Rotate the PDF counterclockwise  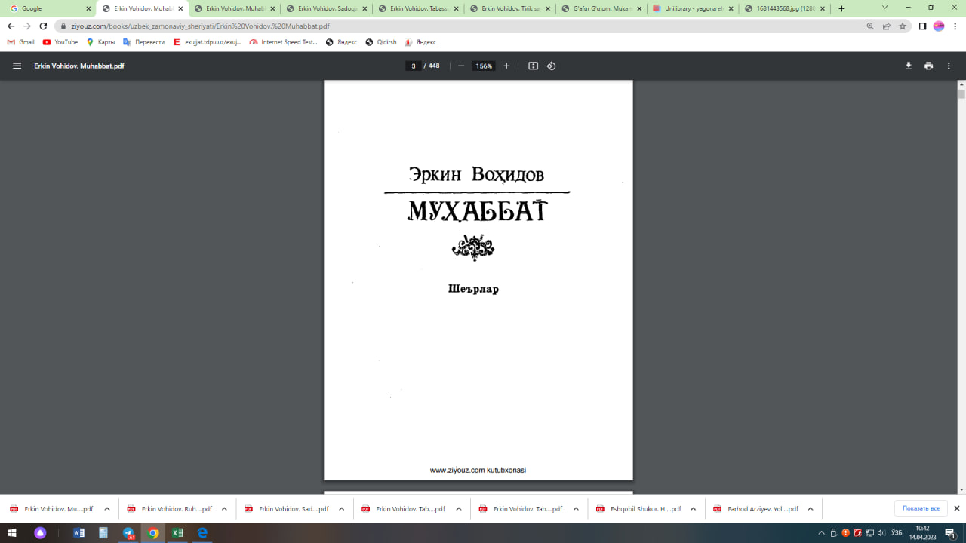[551, 66]
